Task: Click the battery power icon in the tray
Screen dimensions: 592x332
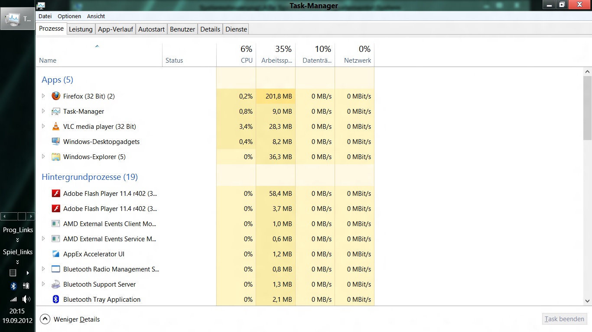Action: coord(26,286)
